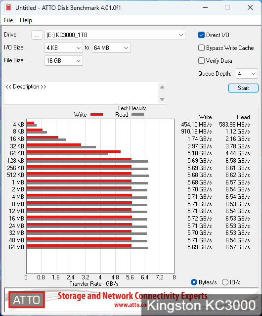The width and height of the screenshot is (262, 316).
Task: Click the red write bar for 64 KB
Action: [74, 151]
